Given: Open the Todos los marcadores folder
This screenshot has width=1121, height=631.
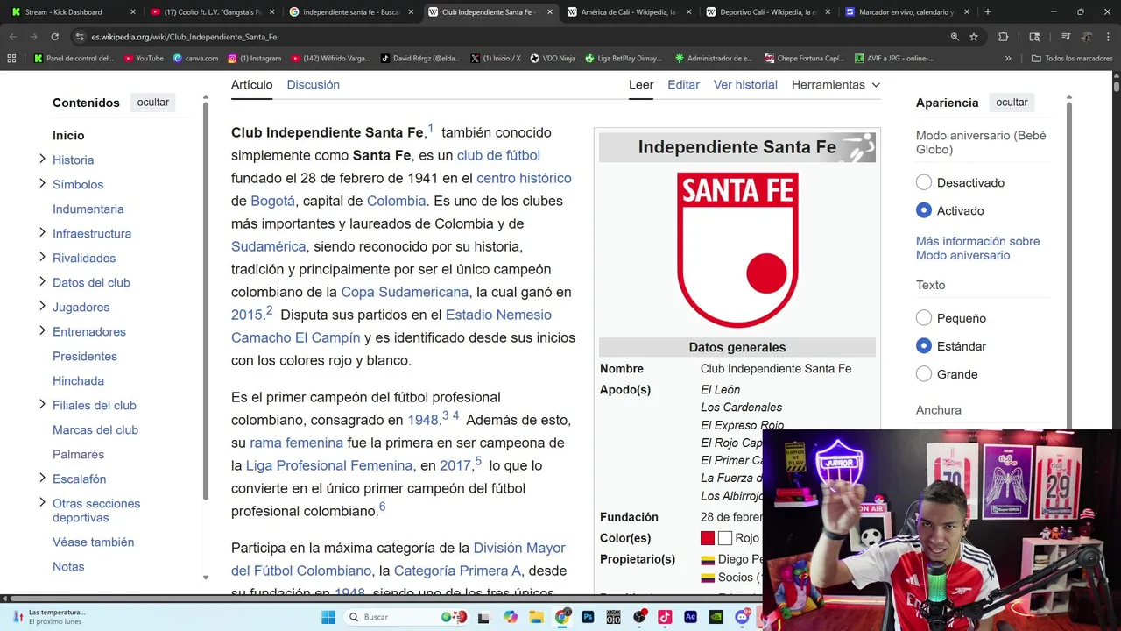Looking at the screenshot, I should click(x=1073, y=59).
